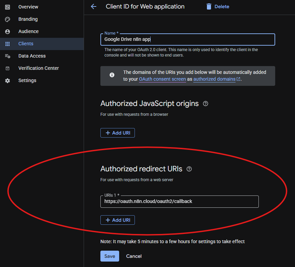The width and height of the screenshot is (295, 267).
Task: Click the Verification Center check icon
Action: pos(8,68)
